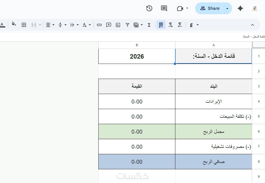Collapse the toolbar with chevron
The height and width of the screenshot is (183, 265).
point(252,25)
